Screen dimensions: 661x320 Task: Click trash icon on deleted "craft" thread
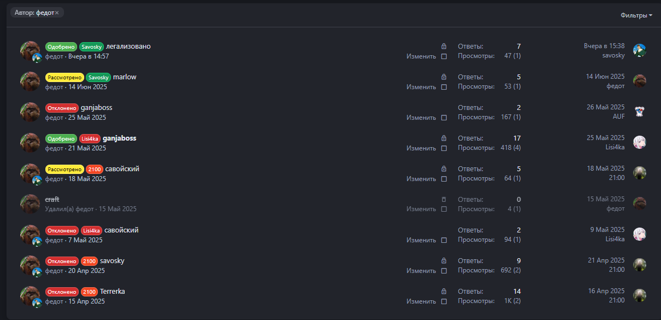[x=444, y=200]
